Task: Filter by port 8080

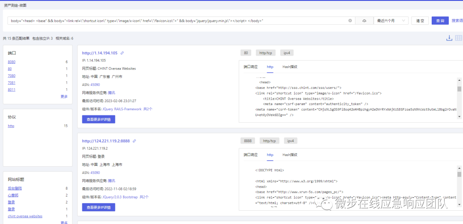Action: (12, 62)
